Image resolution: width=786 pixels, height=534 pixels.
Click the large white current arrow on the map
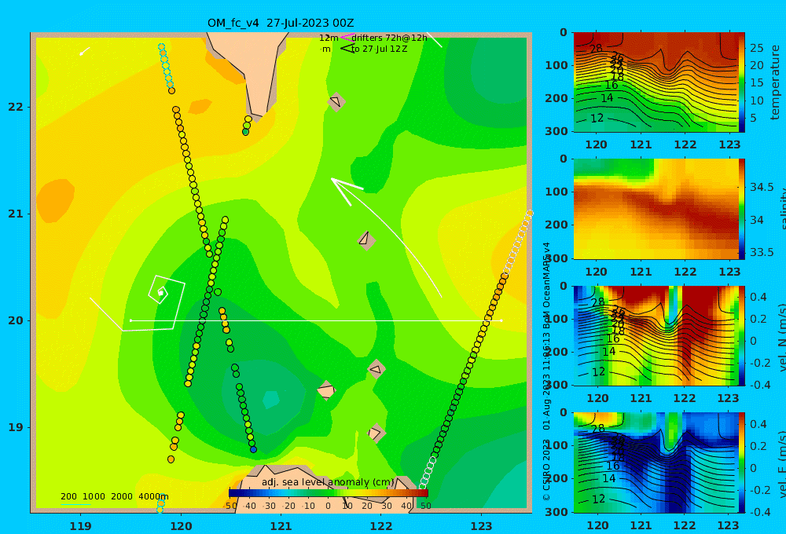385,236
